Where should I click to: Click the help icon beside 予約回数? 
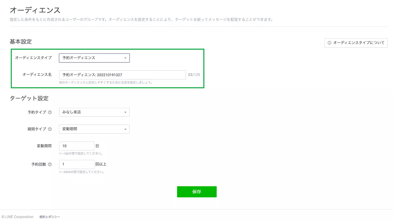[50, 164]
